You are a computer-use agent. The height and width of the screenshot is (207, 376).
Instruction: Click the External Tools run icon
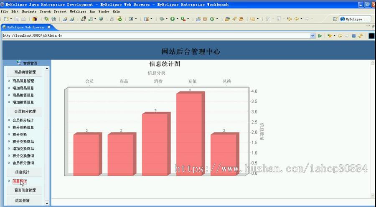[x=183, y=19]
